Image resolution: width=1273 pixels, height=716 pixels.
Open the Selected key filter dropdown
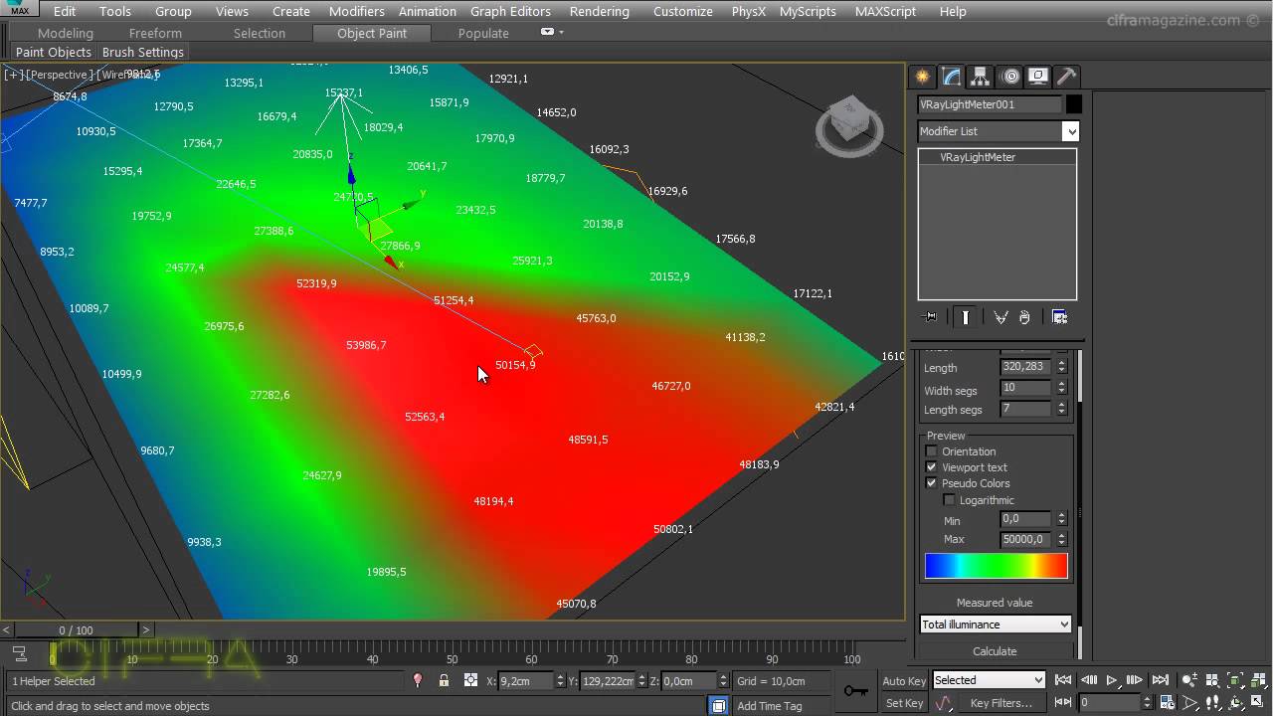(x=989, y=680)
